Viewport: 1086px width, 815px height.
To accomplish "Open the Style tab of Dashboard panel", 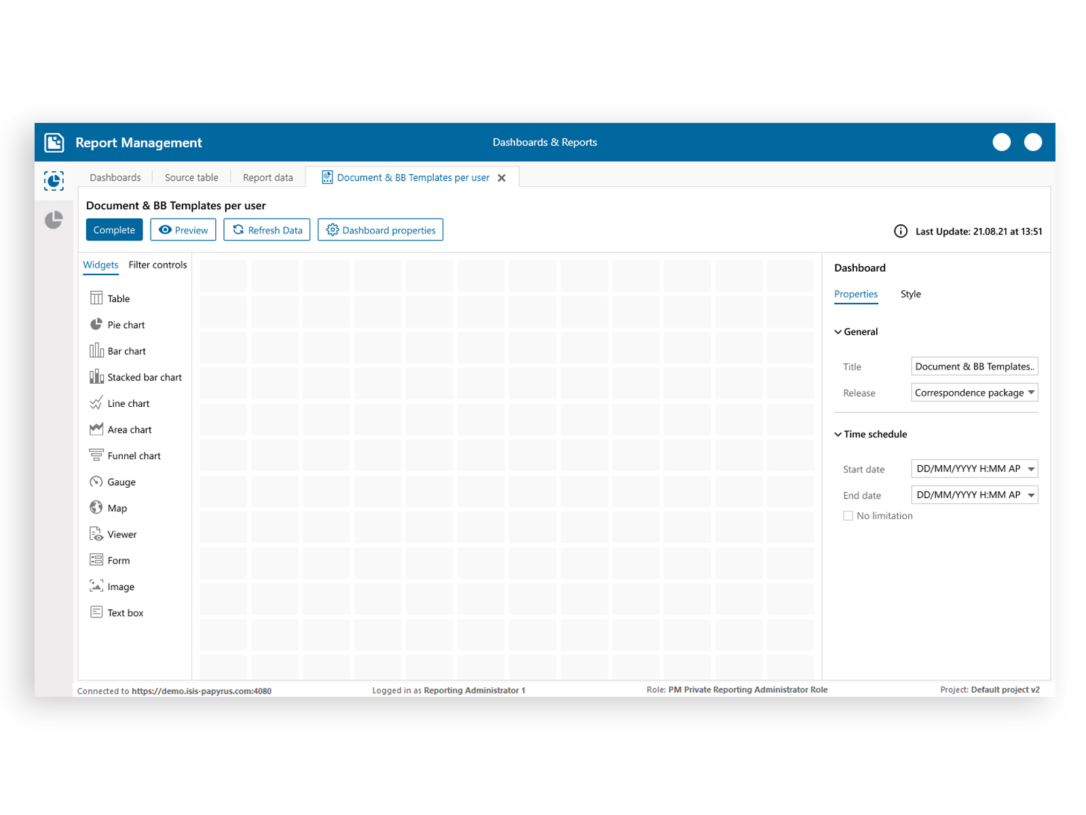I will 910,294.
